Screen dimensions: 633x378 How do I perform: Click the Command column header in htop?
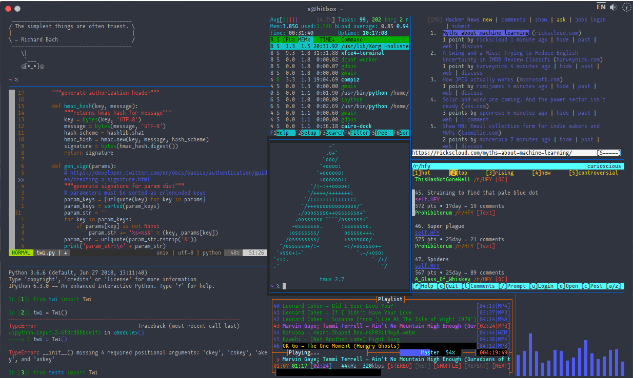pyautogui.click(x=352, y=39)
